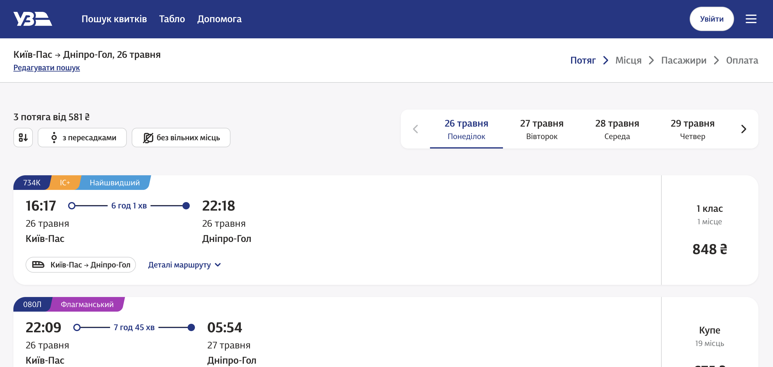Open the hamburger menu
The height and width of the screenshot is (367, 773).
pos(751,19)
